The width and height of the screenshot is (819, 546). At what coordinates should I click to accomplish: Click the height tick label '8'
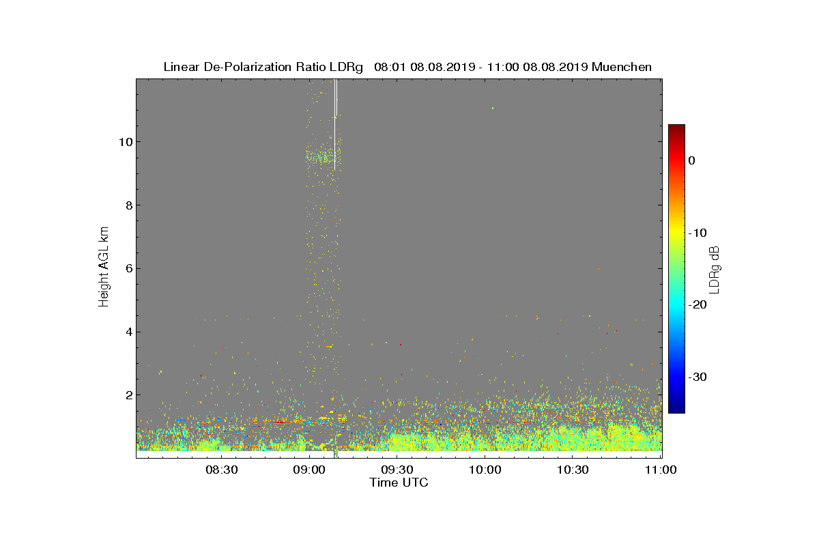pos(128,205)
